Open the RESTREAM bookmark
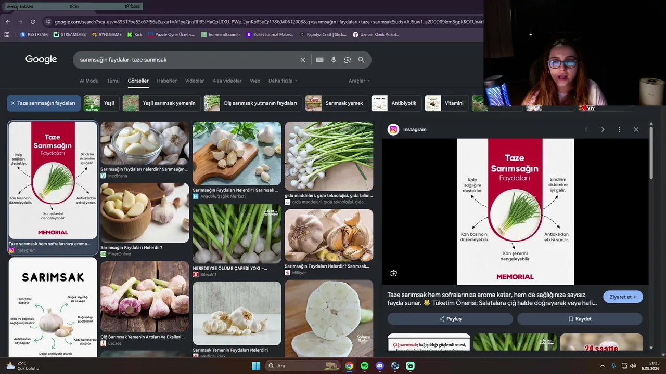 coord(34,35)
